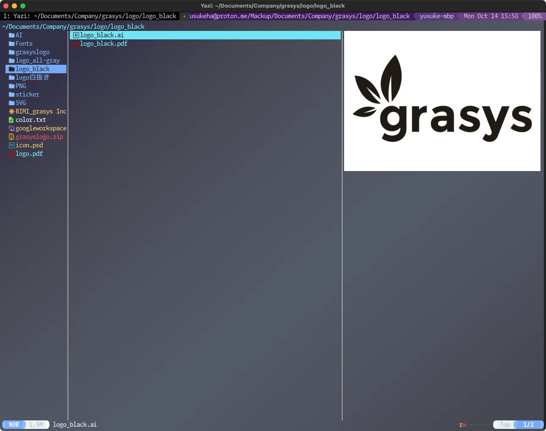Click the Fonts folder icon
This screenshot has height=431, width=546.
click(11, 44)
